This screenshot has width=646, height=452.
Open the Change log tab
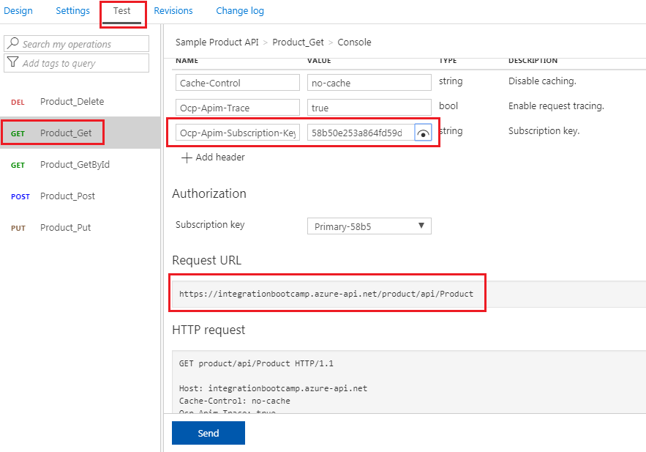click(240, 11)
